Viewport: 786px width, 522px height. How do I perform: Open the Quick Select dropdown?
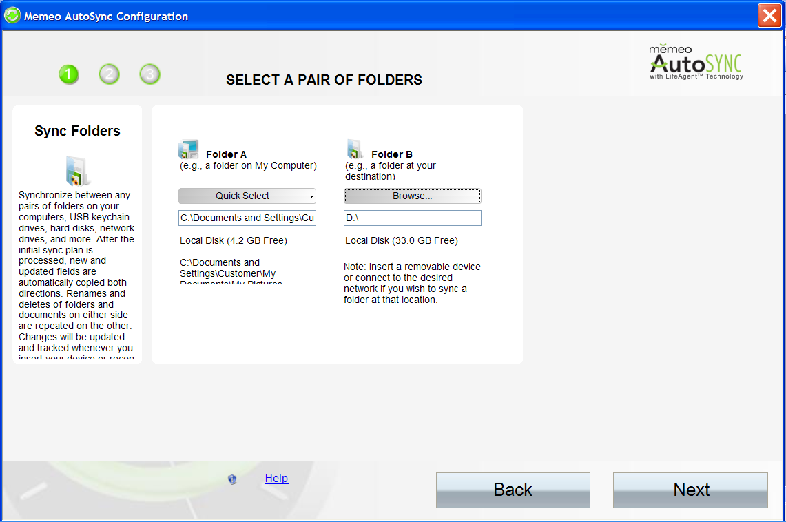247,196
